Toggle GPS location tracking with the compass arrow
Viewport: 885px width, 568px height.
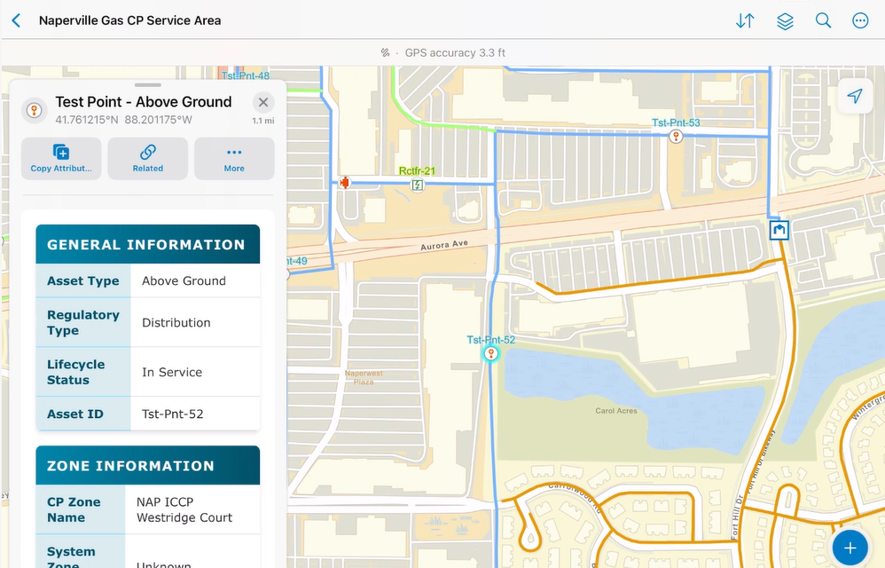854,96
